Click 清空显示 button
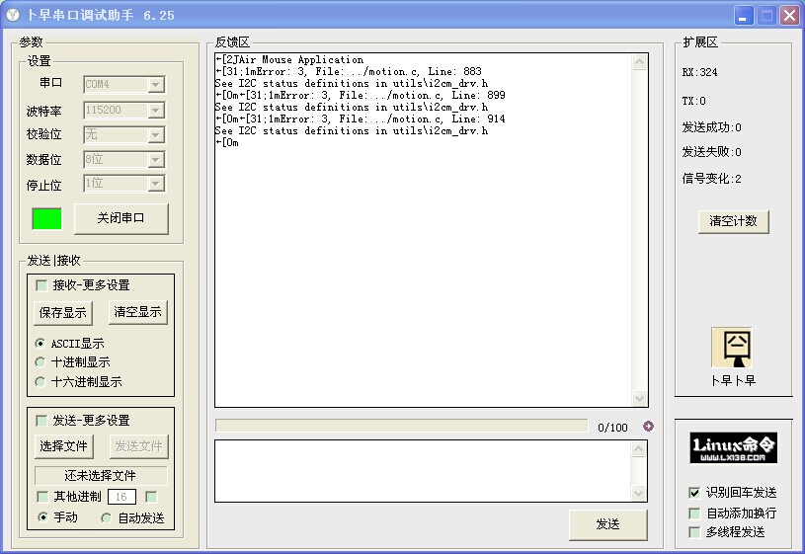Image resolution: width=805 pixels, height=554 pixels. point(137,312)
